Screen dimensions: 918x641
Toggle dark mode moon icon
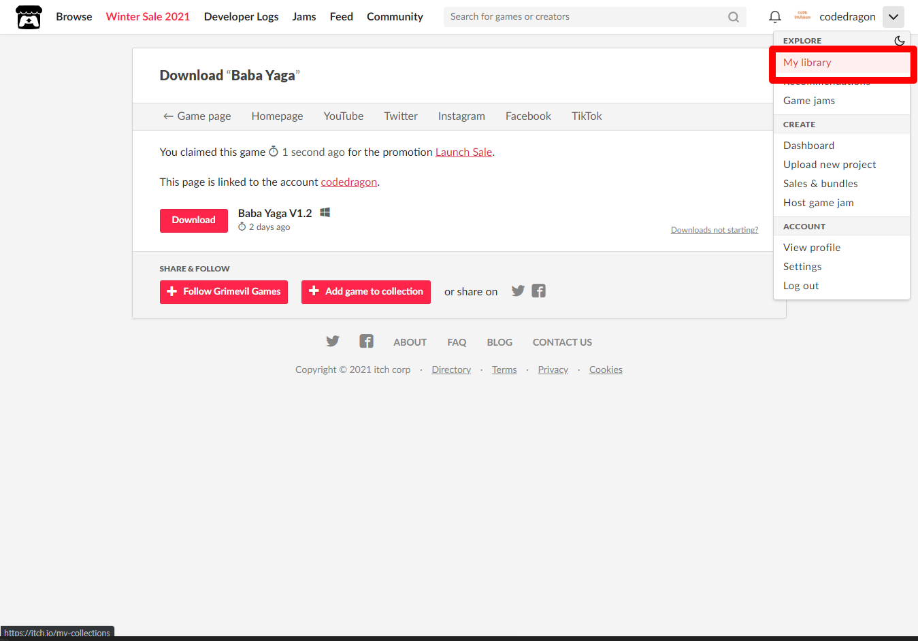pos(899,41)
